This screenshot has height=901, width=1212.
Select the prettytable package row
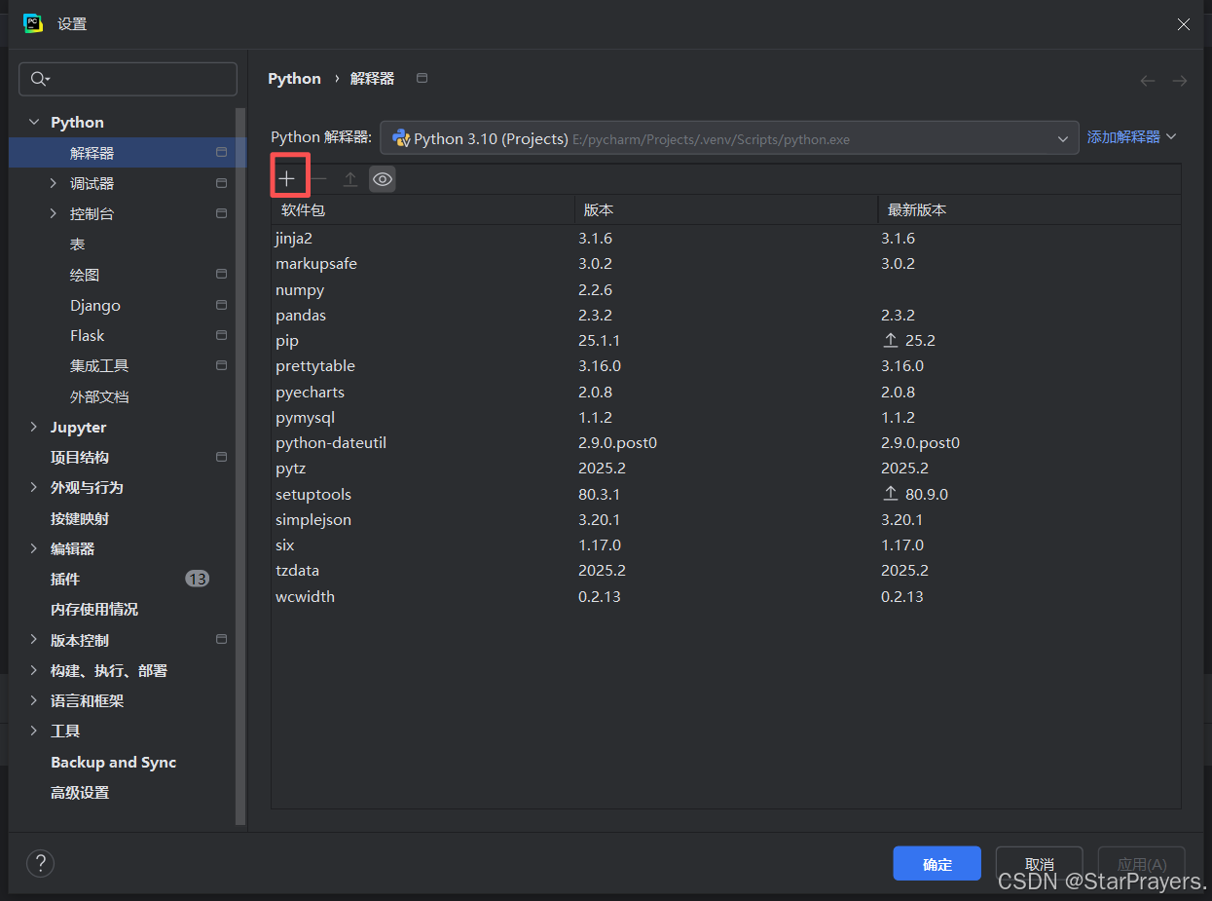point(726,366)
